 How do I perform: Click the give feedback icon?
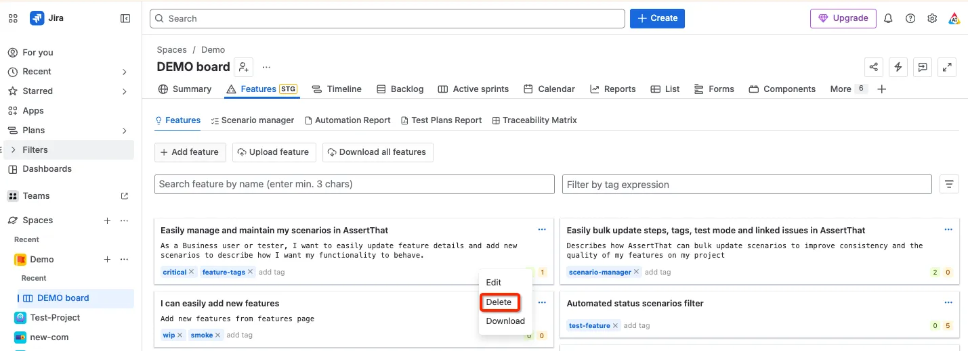[922, 67]
